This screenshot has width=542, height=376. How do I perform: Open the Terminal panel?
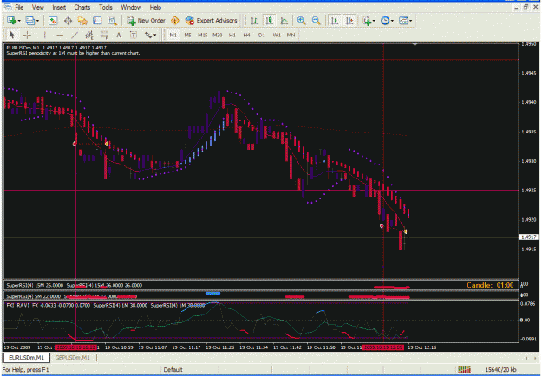pyautogui.click(x=97, y=21)
